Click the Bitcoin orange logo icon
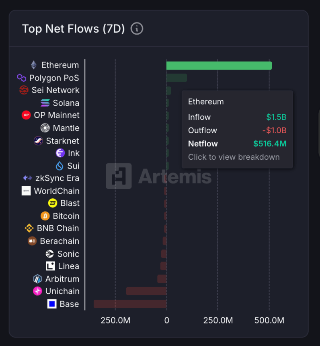Image resolution: width=320 pixels, height=346 pixels. [45, 216]
